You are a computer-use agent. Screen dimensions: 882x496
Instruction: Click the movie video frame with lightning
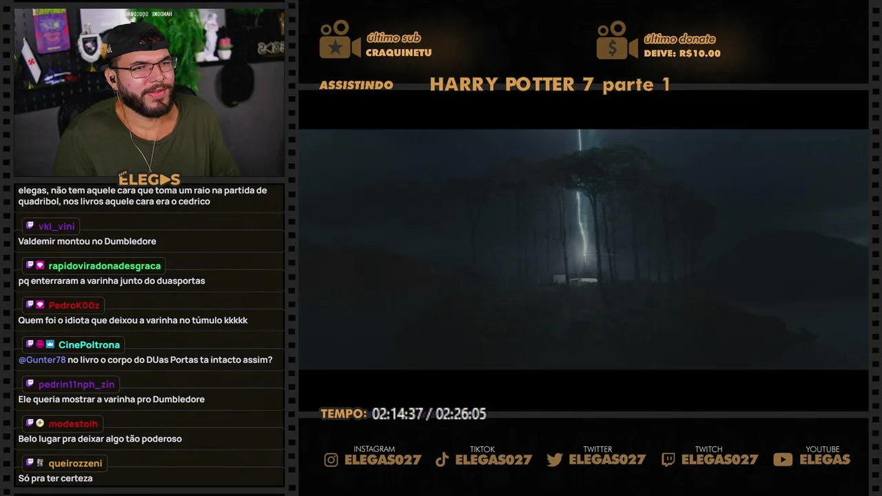(x=583, y=249)
